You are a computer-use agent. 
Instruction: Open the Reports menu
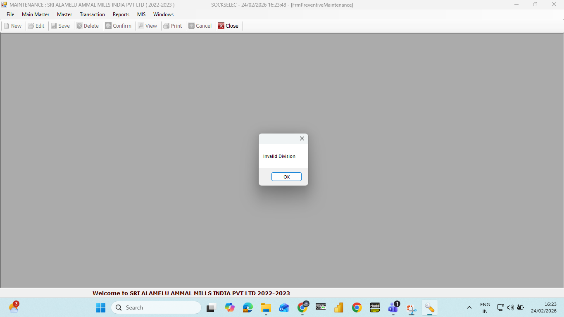(121, 14)
